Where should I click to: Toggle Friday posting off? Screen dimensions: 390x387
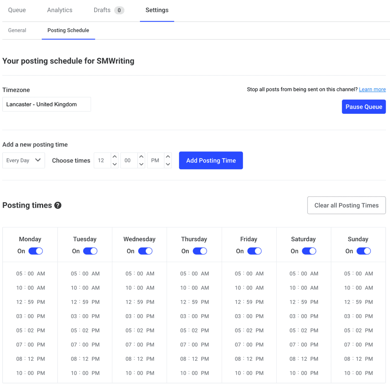coord(255,251)
